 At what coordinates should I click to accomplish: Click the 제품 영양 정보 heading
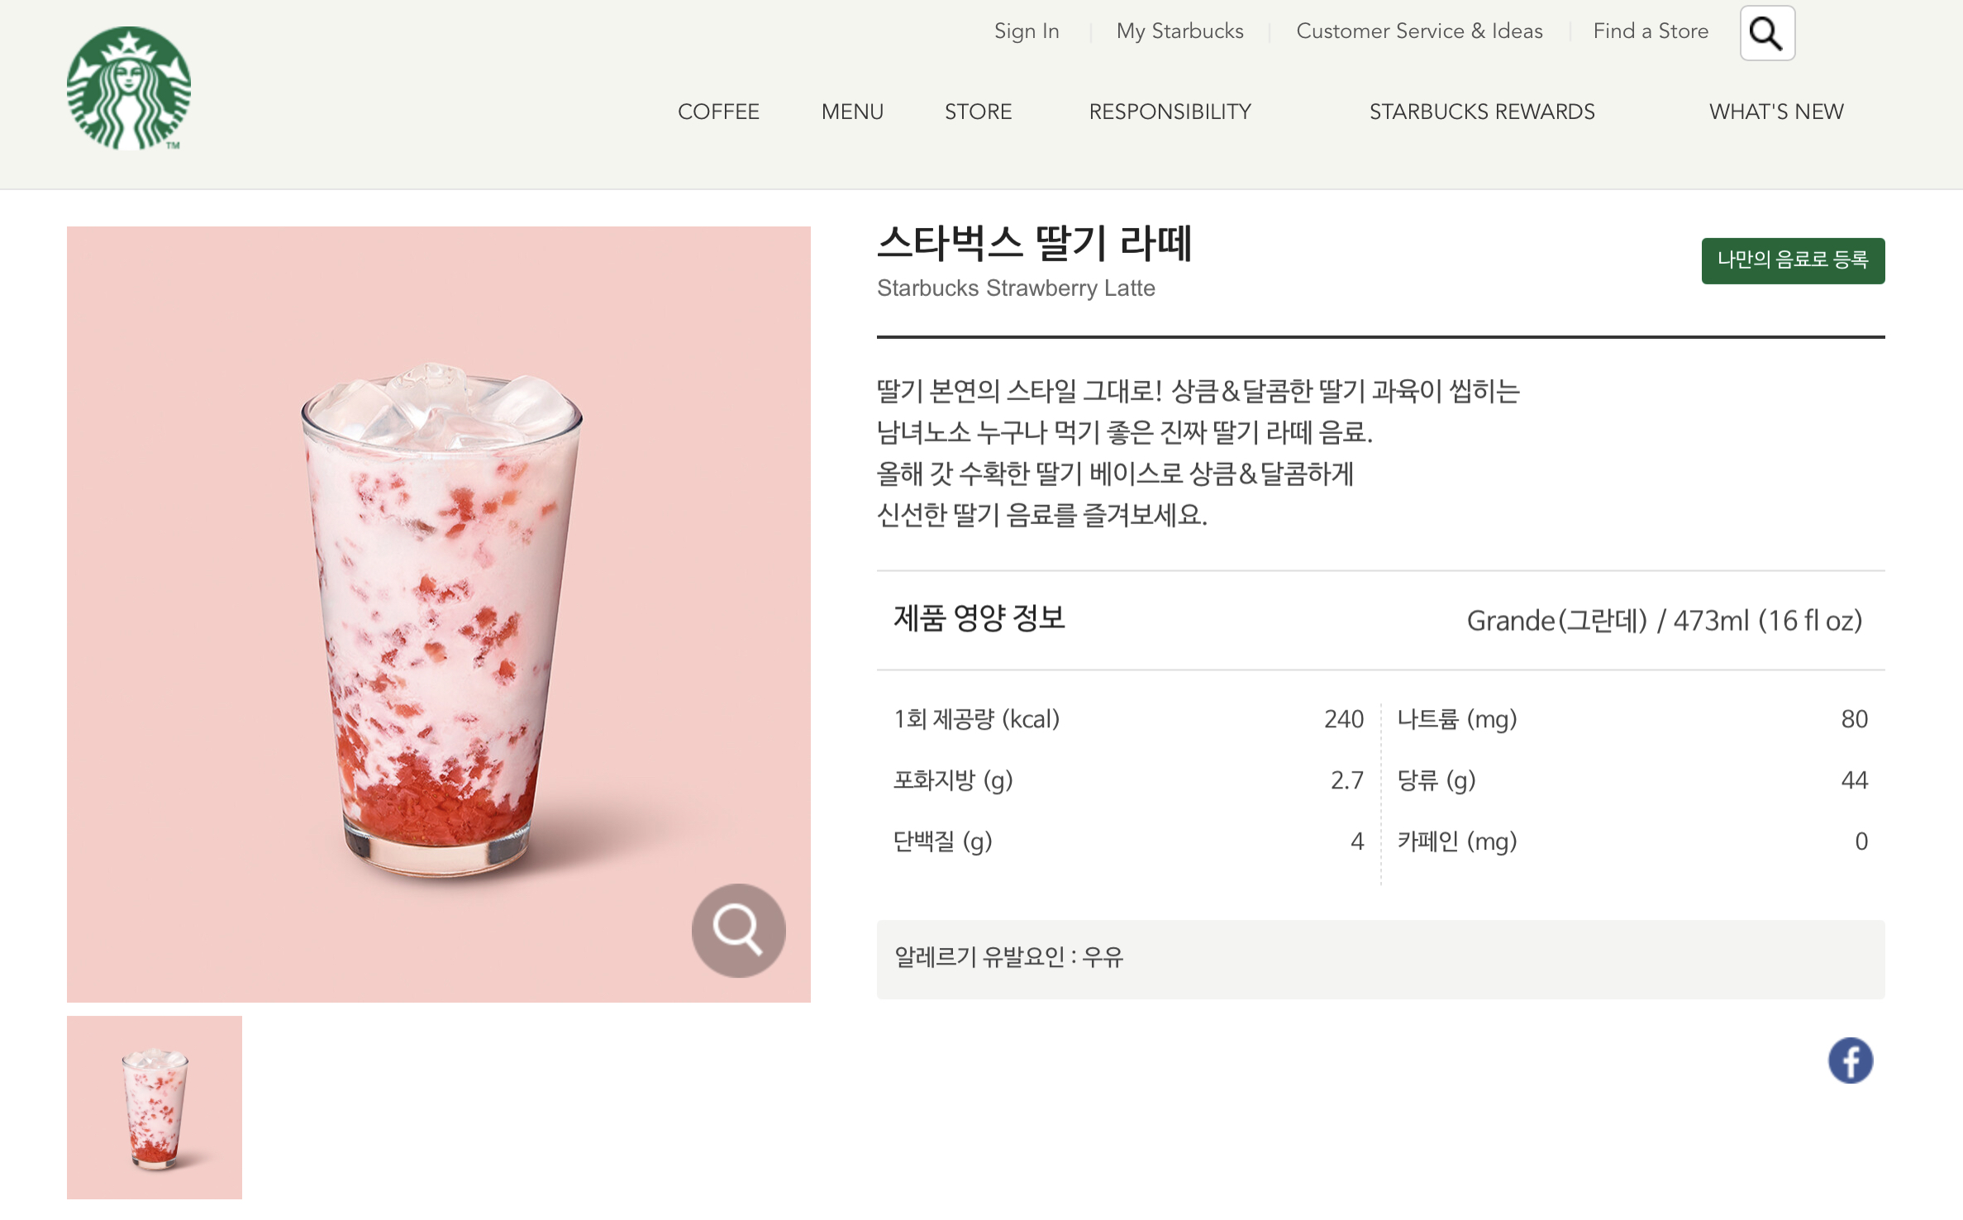(979, 618)
